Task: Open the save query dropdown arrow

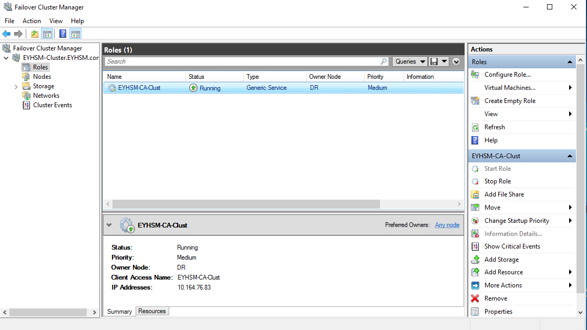Action: click(444, 61)
